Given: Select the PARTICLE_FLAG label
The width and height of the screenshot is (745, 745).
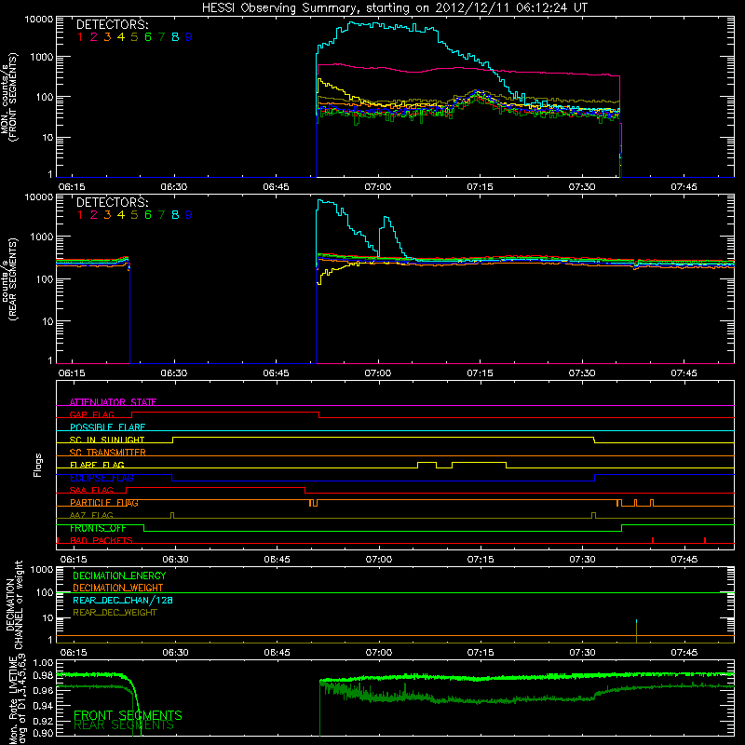Looking at the screenshot, I should pos(104,502).
